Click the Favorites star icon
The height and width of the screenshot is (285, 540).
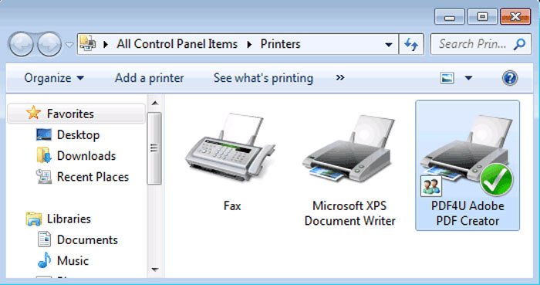point(33,113)
